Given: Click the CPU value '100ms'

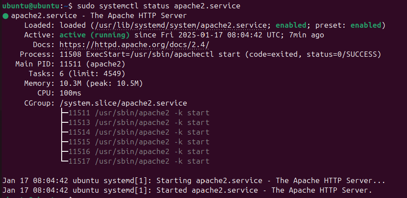Looking at the screenshot, I should point(70,93).
